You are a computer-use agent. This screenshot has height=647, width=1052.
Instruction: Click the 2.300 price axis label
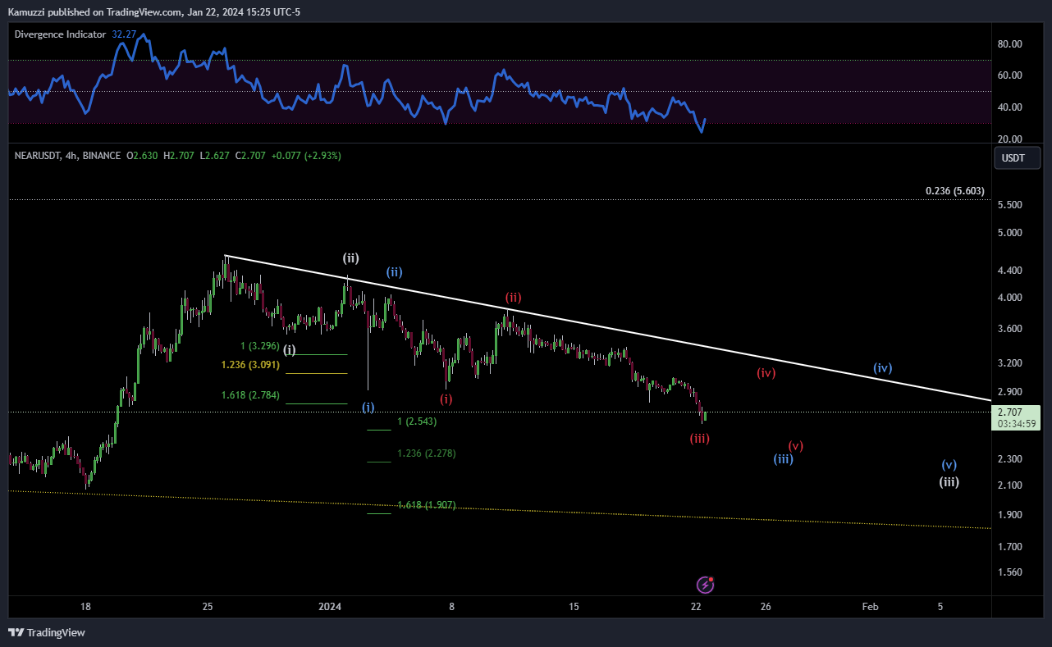pyautogui.click(x=1009, y=459)
